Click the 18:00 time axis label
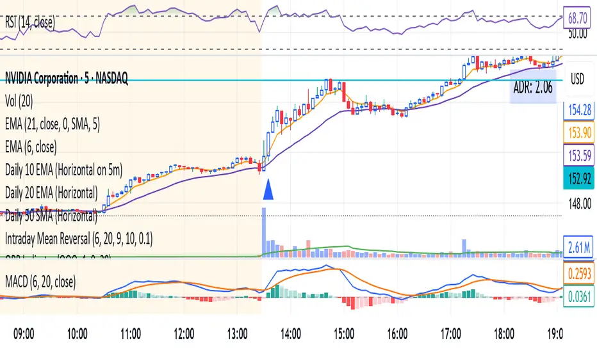The width and height of the screenshot is (597, 352). tap(504, 334)
